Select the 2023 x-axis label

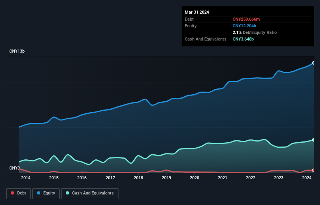[x=279, y=178]
